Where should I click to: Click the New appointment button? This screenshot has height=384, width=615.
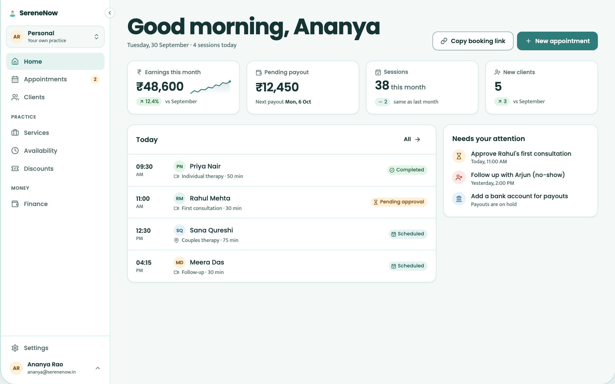pos(557,41)
